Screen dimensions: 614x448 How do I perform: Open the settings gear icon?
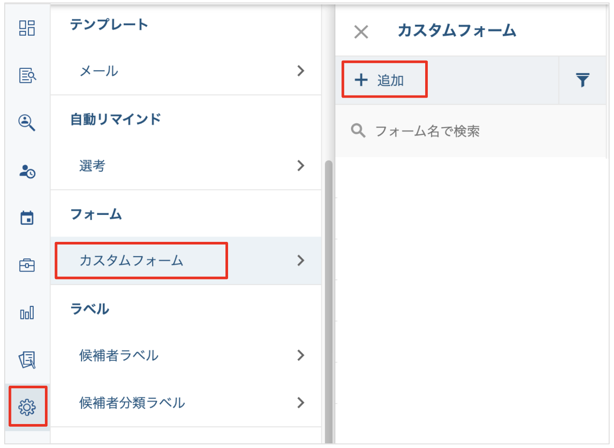(x=27, y=407)
